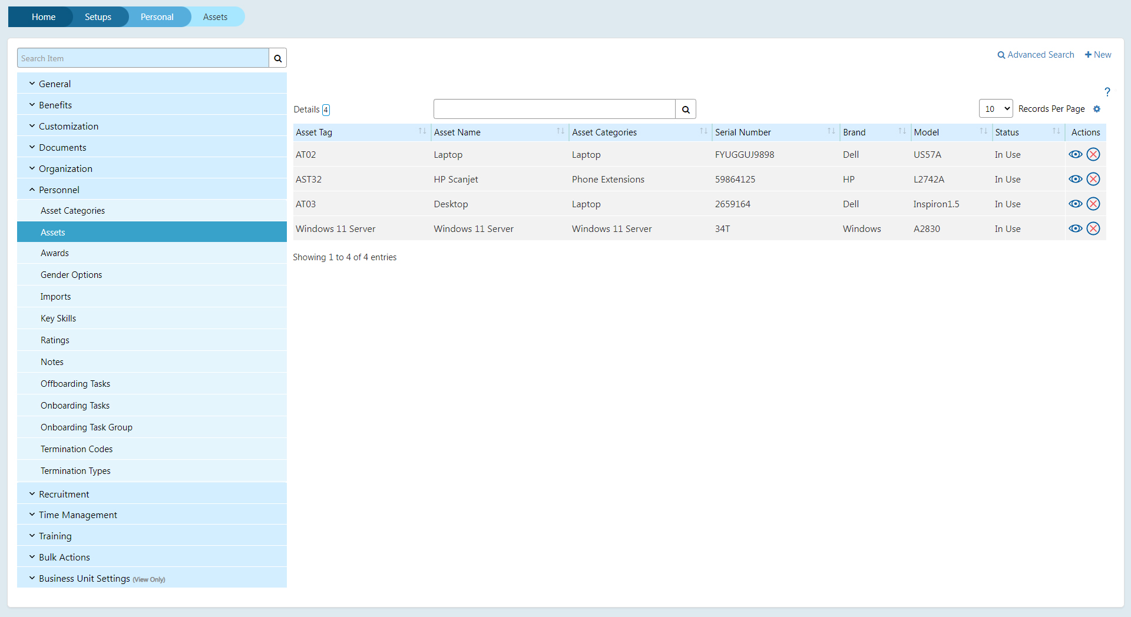This screenshot has width=1131, height=617.
Task: Switch to the Home tab
Action: (x=43, y=16)
